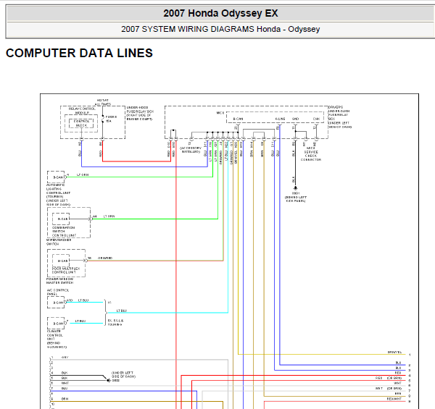Click 'WHT' wire label at connector pin 6
This screenshot has height=409, width=435.
click(x=65, y=383)
